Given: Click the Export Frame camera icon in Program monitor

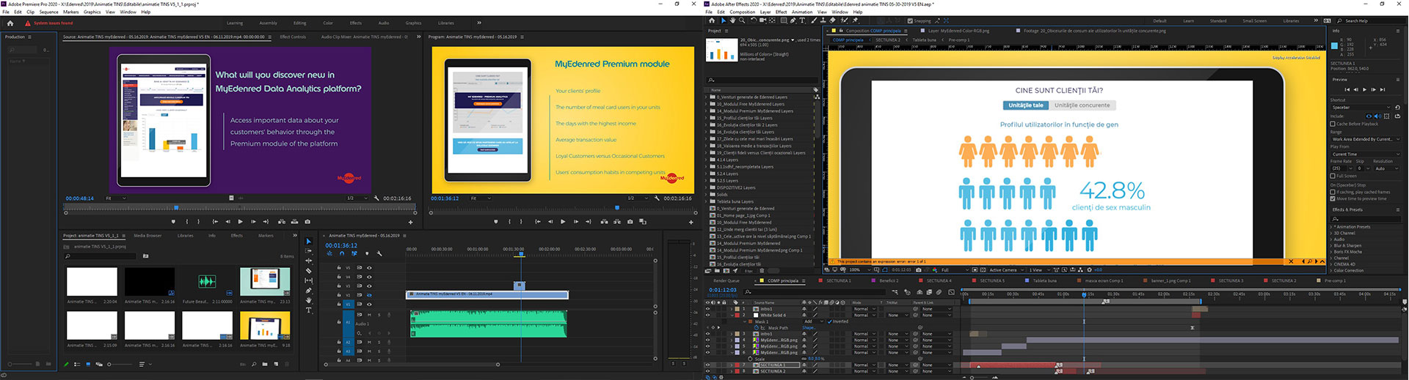Looking at the screenshot, I should click(x=630, y=222).
